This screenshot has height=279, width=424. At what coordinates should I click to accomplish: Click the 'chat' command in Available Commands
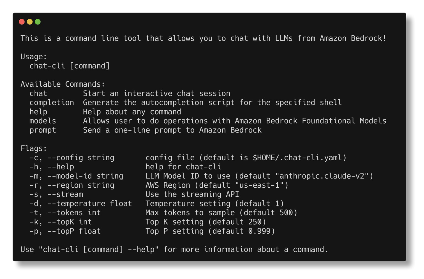click(38, 94)
